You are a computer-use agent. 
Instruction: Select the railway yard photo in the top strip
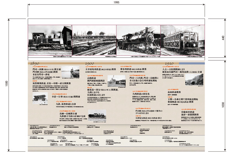94,40
